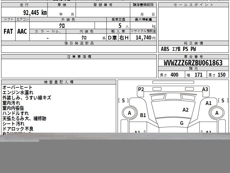Select the 天張たるみ大、補修跡 note
The height and width of the screenshot is (173, 230).
[x=24, y=119]
